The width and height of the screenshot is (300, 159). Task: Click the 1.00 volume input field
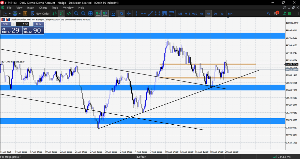pos(22,24)
